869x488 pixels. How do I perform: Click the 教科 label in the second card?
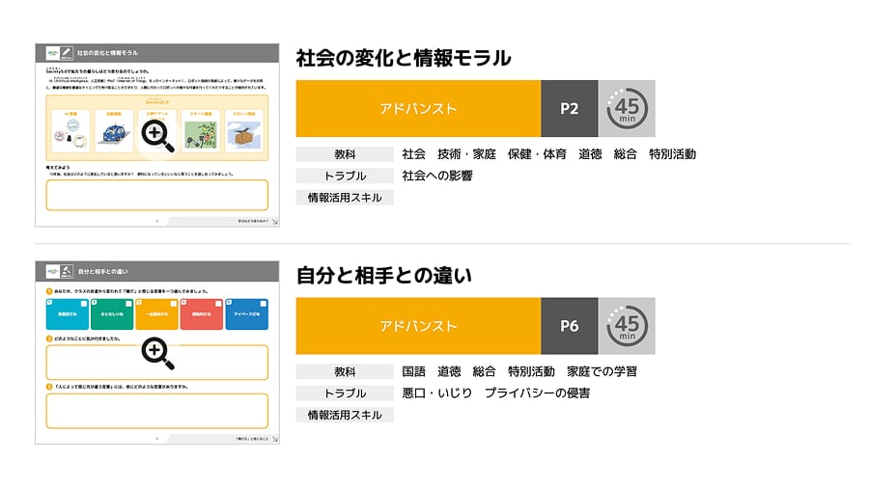point(345,372)
